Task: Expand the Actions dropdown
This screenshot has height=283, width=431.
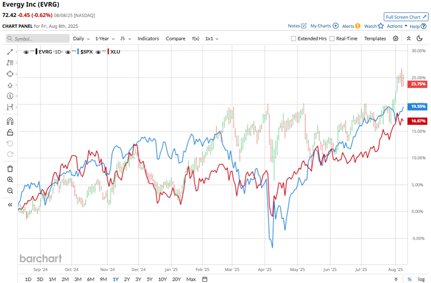Action: point(397,26)
